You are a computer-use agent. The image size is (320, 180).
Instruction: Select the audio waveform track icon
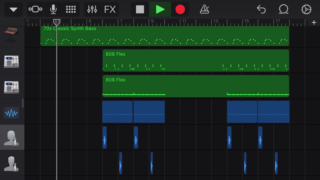(x=11, y=113)
